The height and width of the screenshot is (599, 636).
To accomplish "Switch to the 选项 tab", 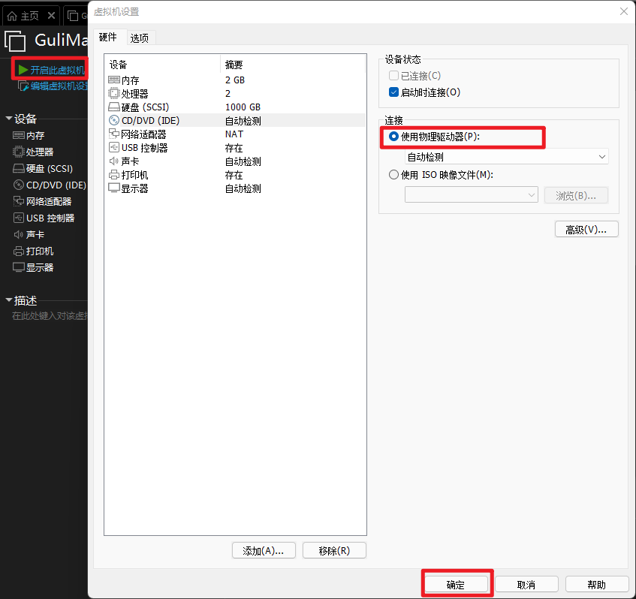I will (x=139, y=38).
